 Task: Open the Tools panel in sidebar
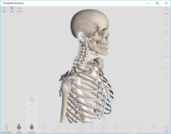pos(166,32)
